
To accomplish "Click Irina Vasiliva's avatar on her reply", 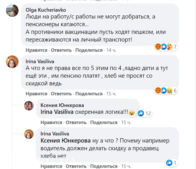I will pyautogui.click(x=29, y=134).
